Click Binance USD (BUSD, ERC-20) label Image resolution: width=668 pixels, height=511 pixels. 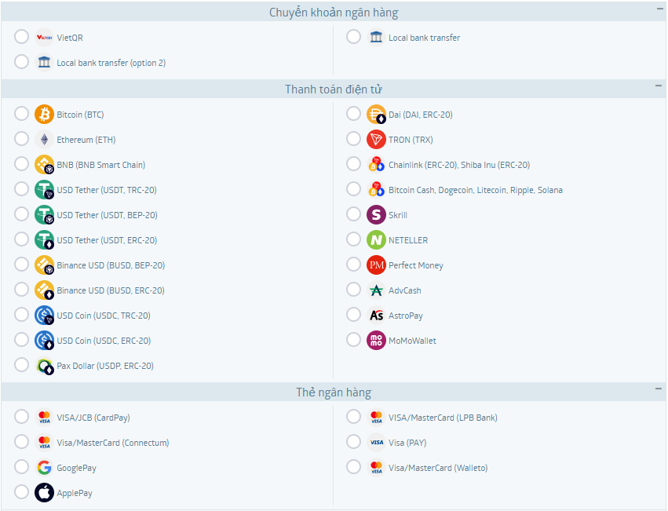coord(111,290)
